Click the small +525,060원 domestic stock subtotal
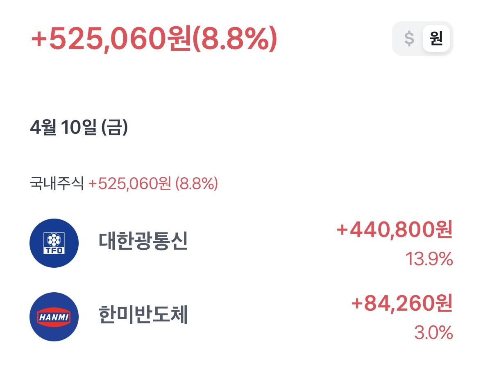 pos(129,184)
